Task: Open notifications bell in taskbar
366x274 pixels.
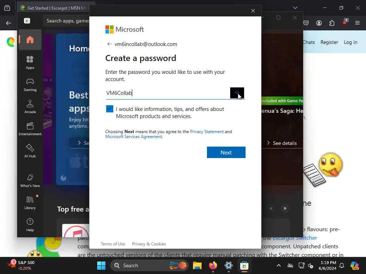Action: (x=342, y=265)
